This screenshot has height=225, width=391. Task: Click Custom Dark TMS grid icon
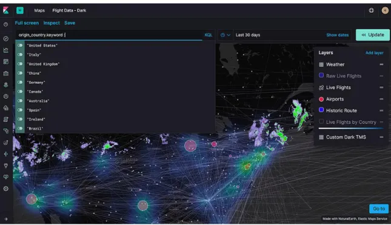pos(321,137)
